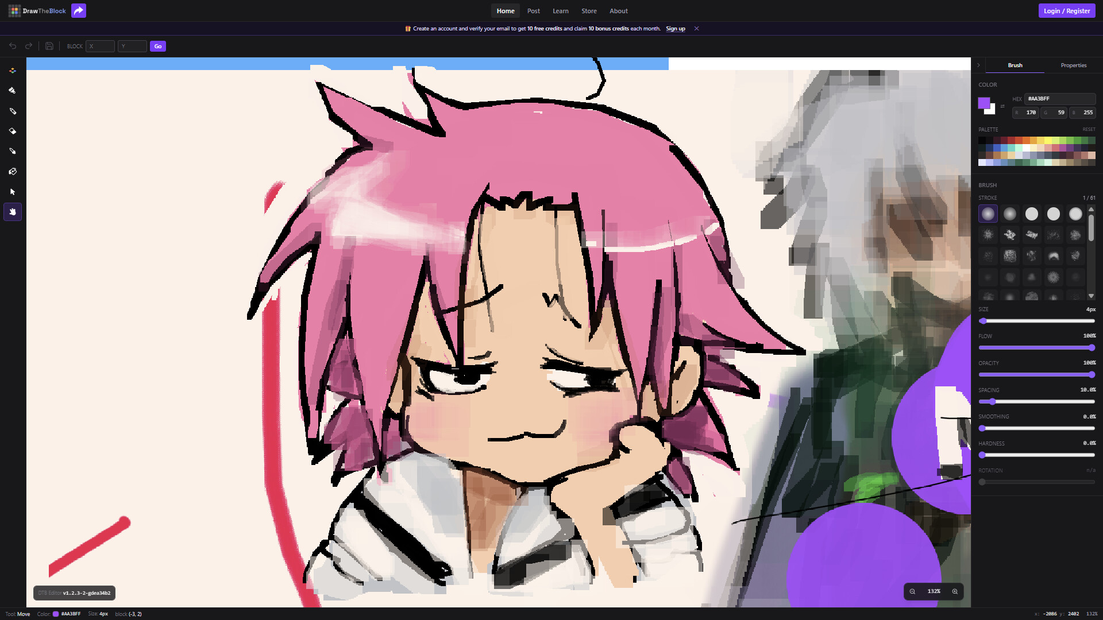Click the Spacing slider track

1037,402
